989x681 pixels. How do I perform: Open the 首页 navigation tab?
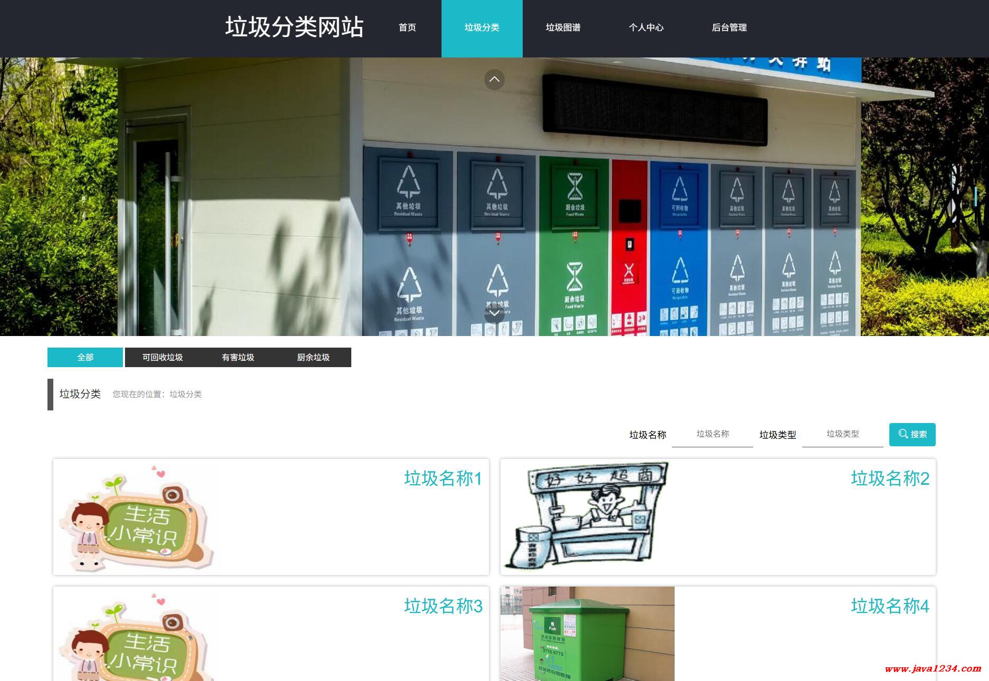[407, 28]
